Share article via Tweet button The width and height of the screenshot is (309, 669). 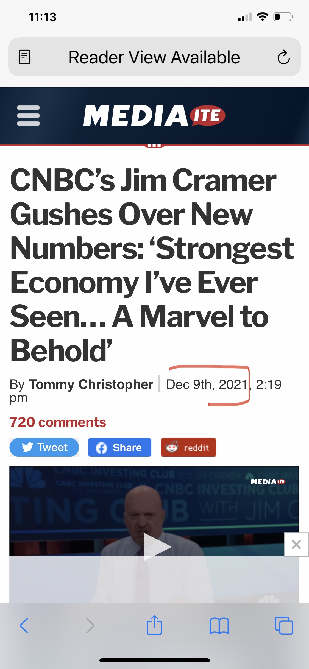coord(44,447)
